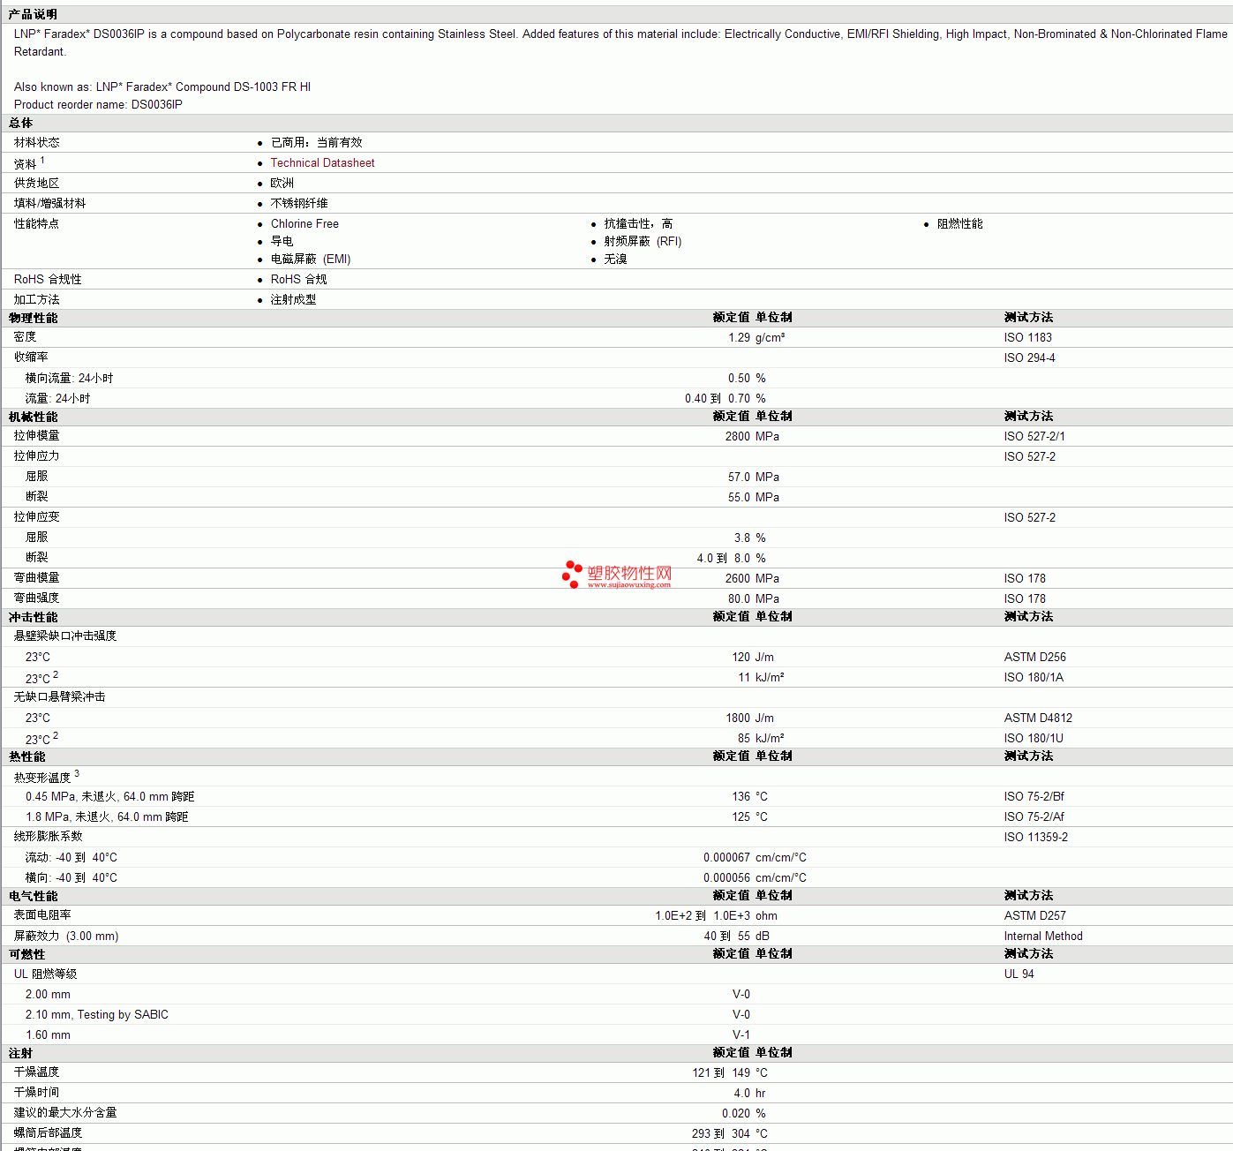Select the 无溴 feature
The image size is (1233, 1151).
[x=616, y=260]
